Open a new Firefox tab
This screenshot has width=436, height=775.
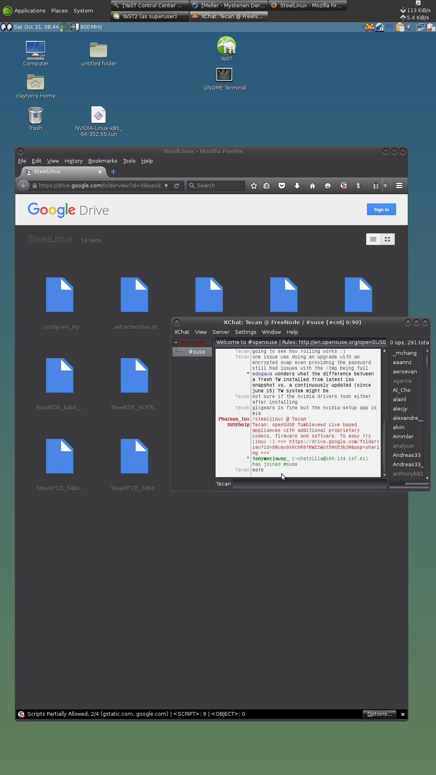[x=113, y=172]
